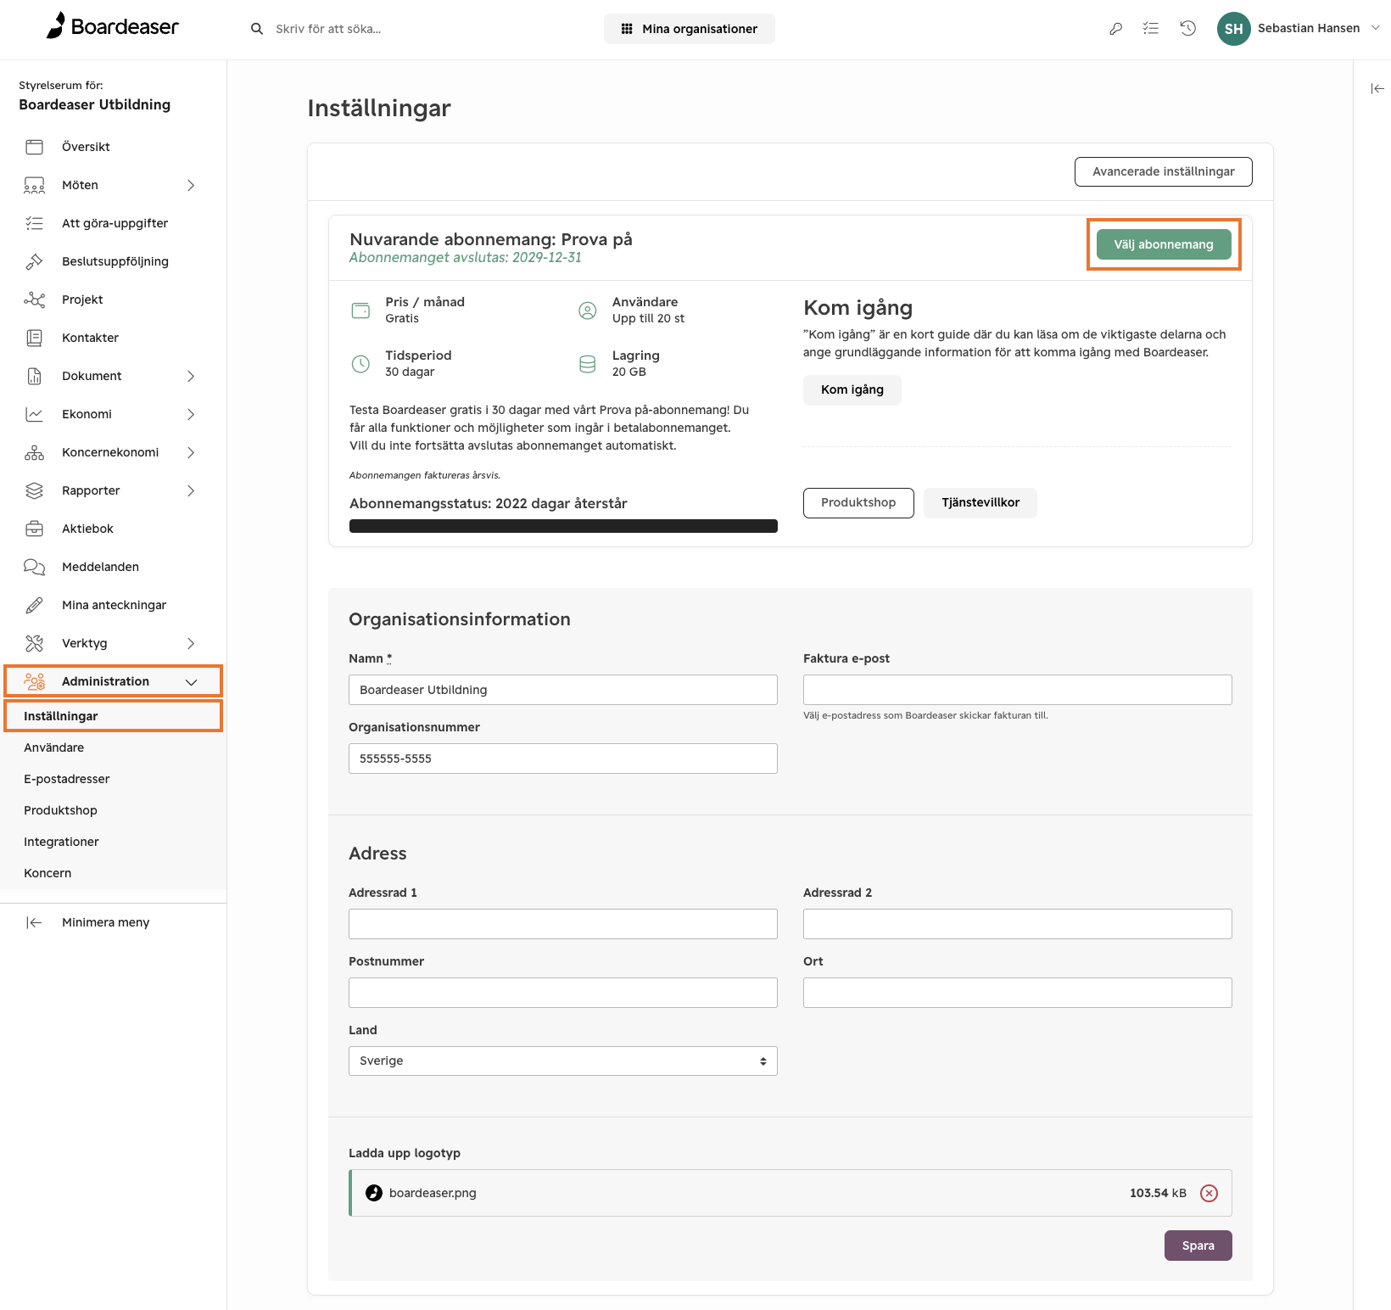Screen dimensions: 1391x1310
Task: Expand the Möten submenu chevron
Action: click(x=191, y=185)
